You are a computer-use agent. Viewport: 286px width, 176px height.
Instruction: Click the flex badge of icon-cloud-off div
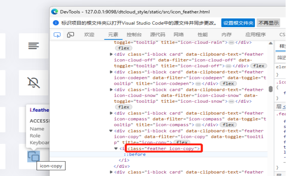(x=259, y=66)
